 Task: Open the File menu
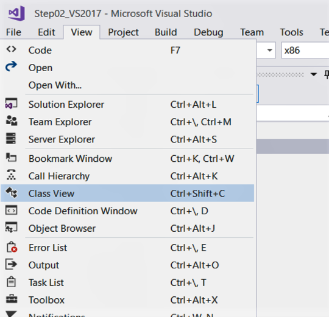click(13, 32)
